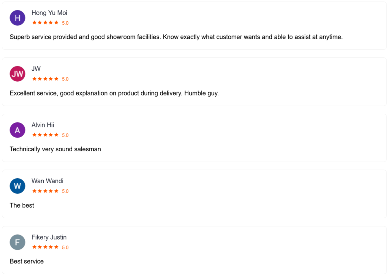Click Hong Yu Moi's five-star rating
This screenshot has width=389, height=276.
(46, 23)
